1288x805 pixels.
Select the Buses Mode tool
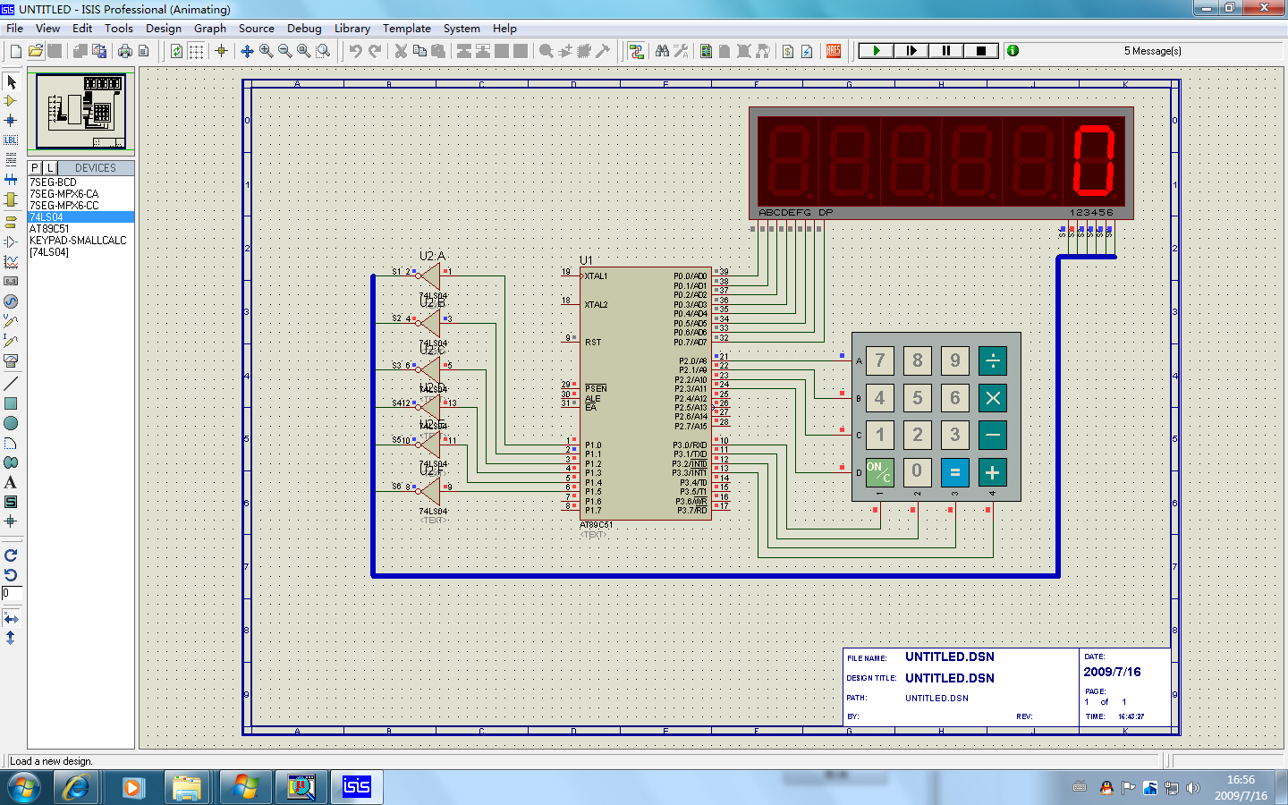(x=11, y=179)
